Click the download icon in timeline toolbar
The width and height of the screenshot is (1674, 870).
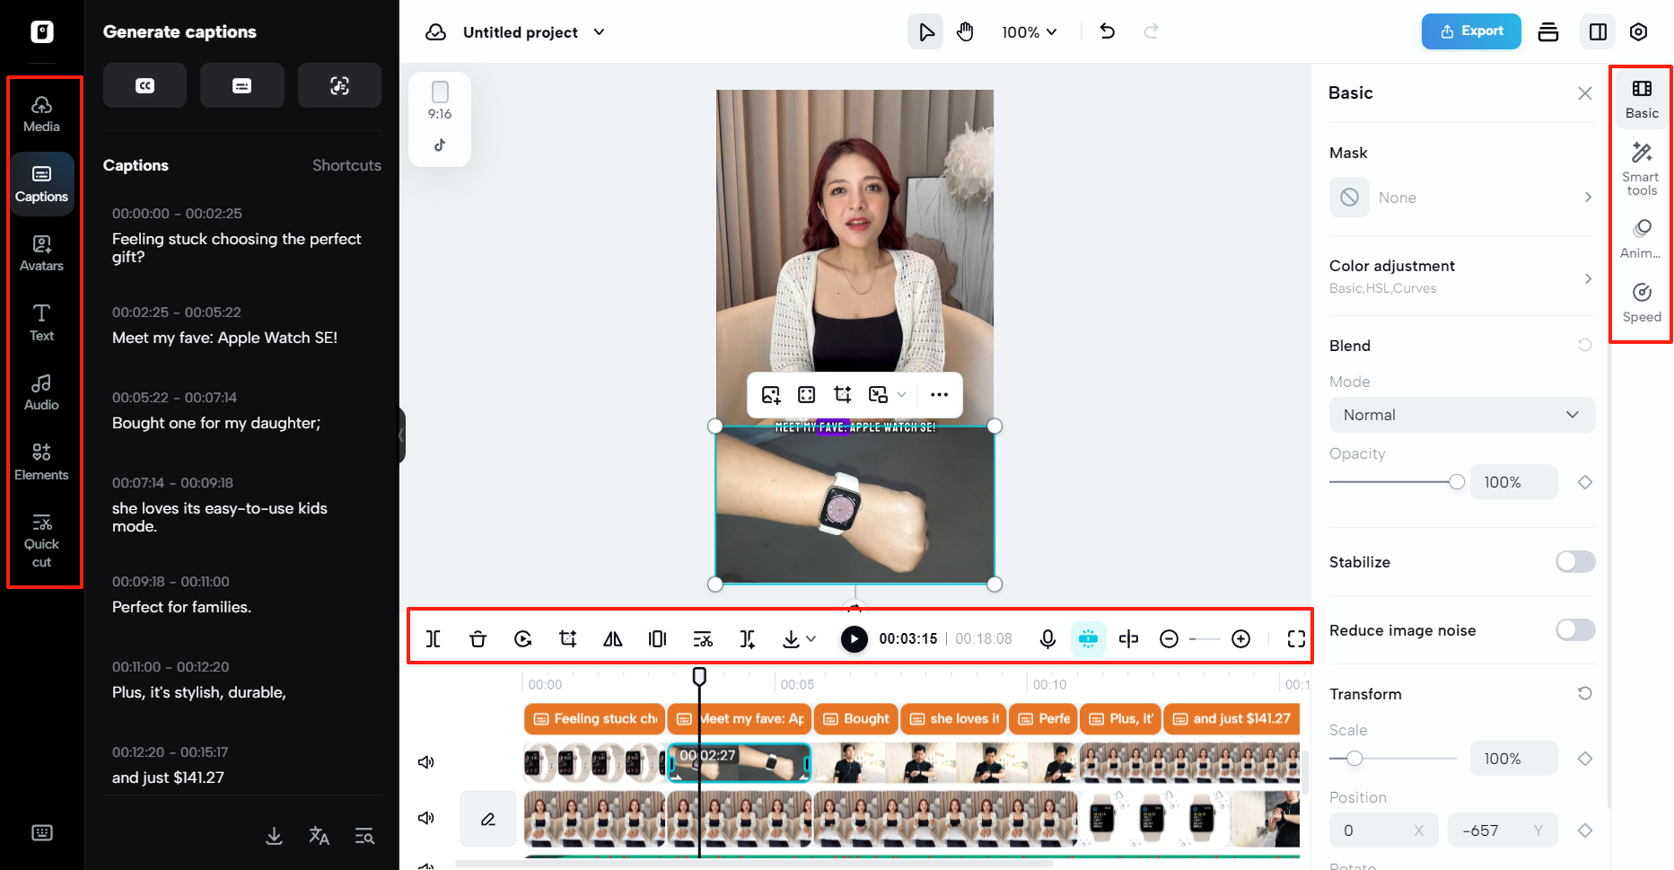click(x=791, y=638)
